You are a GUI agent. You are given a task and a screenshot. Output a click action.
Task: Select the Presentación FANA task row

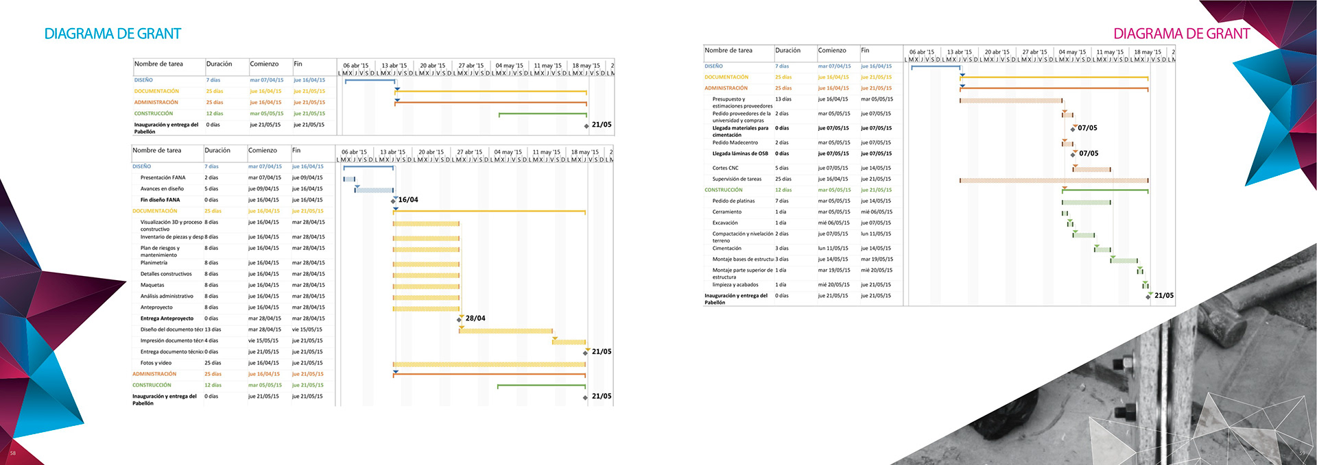(233, 177)
